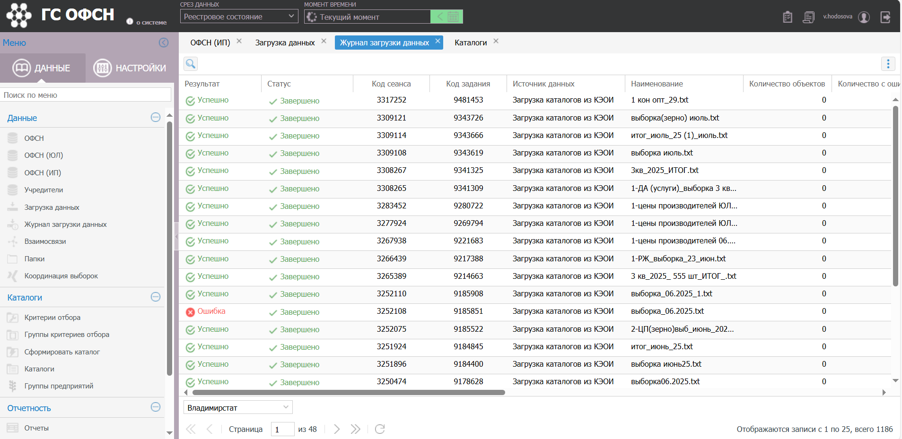
Task: Switch to Каталоги tab
Action: point(471,43)
